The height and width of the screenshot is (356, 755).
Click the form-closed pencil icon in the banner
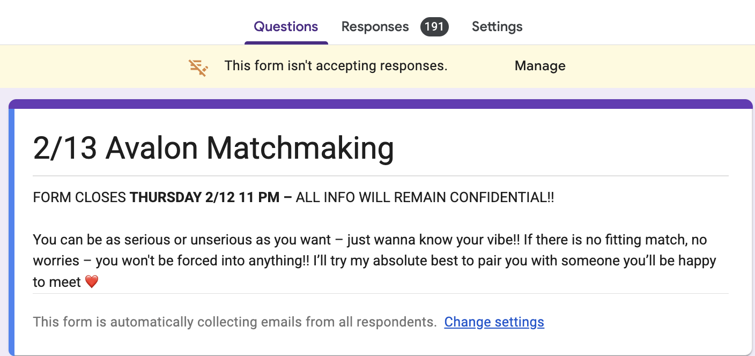(198, 67)
